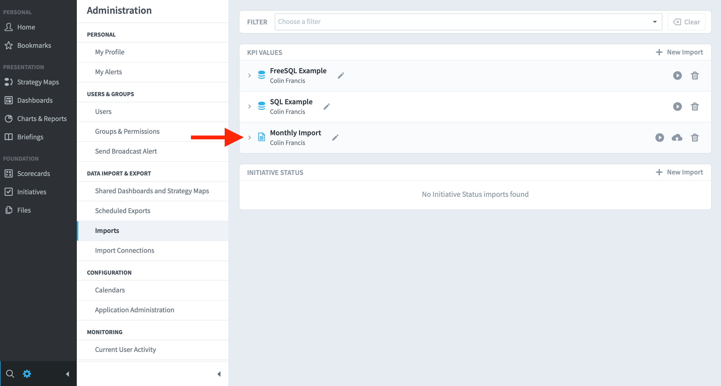Delete the SQL Example import
The width and height of the screenshot is (721, 386).
click(x=695, y=106)
